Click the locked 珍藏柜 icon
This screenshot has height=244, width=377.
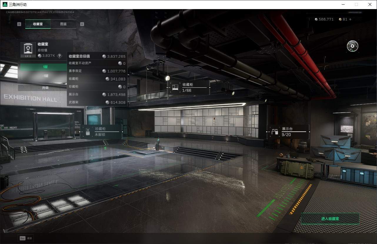pyautogui.click(x=88, y=132)
